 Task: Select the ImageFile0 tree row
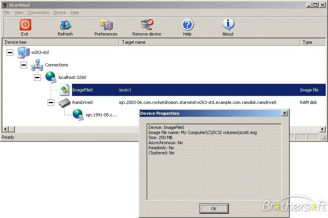coord(198,90)
